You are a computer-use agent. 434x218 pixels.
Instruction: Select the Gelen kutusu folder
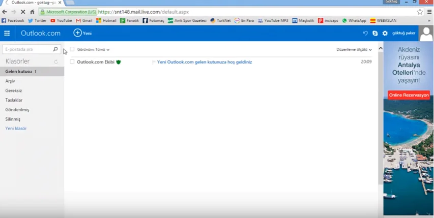[32, 72]
